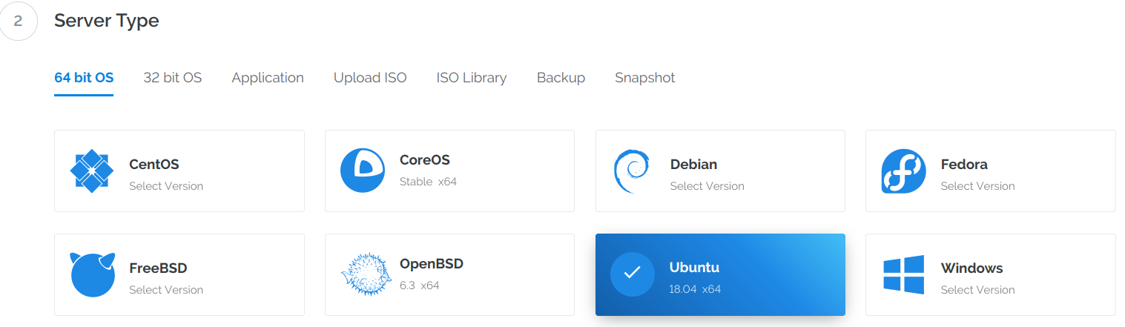Go to the Upload ISO tab
The image size is (1125, 327).
point(370,78)
